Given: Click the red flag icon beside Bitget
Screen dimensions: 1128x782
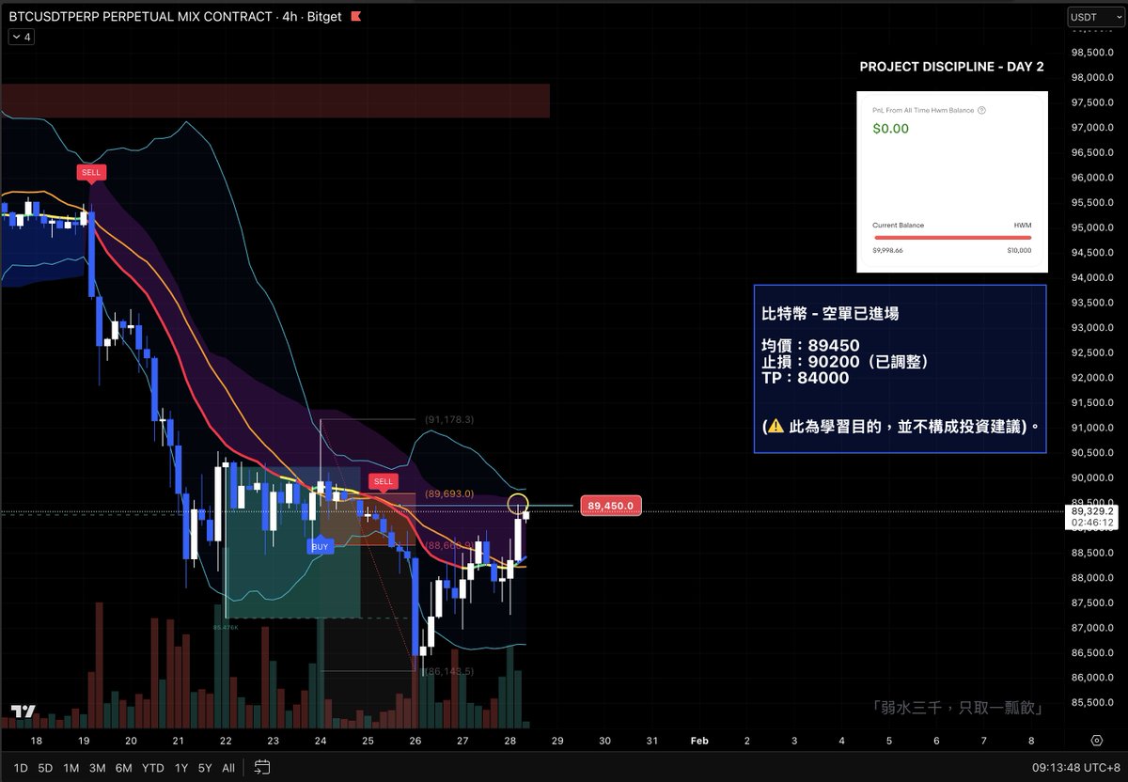Looking at the screenshot, I should [355, 17].
